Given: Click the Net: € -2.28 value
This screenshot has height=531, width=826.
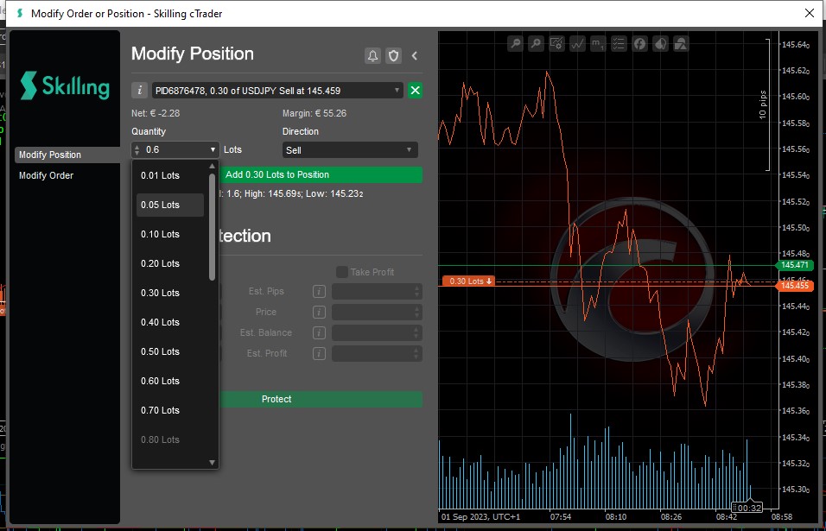Looking at the screenshot, I should pos(156,113).
